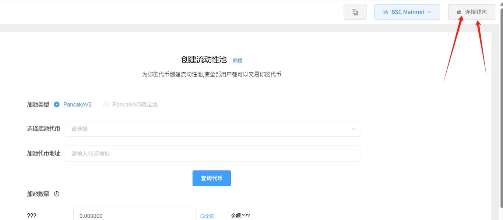Click the 创建流动性池 page heading

click(204, 60)
